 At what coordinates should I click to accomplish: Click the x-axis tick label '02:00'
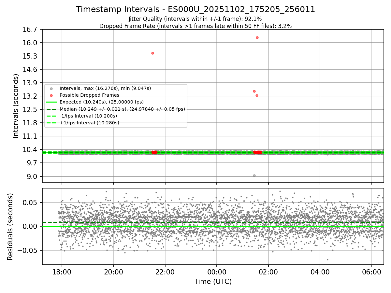coord(268,272)
